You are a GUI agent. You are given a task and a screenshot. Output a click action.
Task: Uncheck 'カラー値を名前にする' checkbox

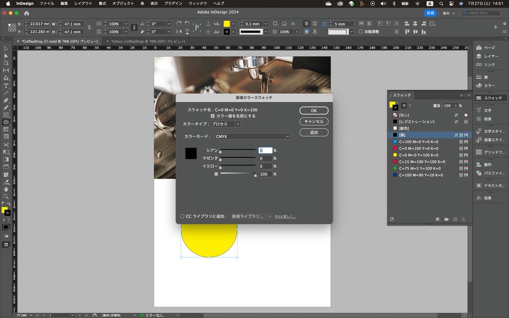(x=213, y=116)
